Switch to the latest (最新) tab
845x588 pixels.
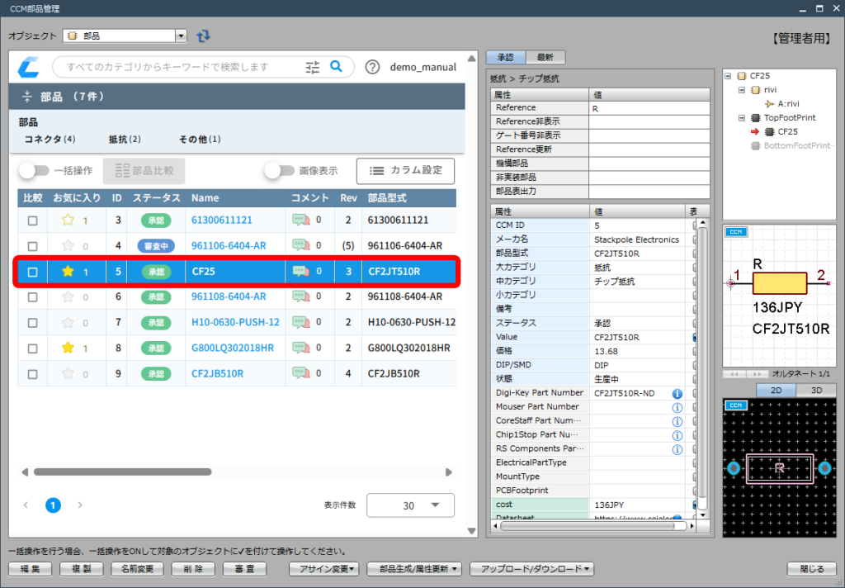click(x=545, y=57)
